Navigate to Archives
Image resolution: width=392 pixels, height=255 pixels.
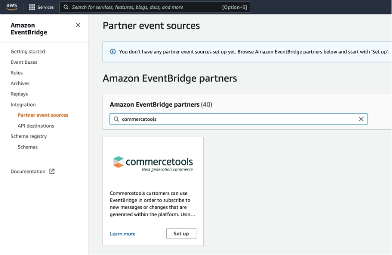click(20, 83)
